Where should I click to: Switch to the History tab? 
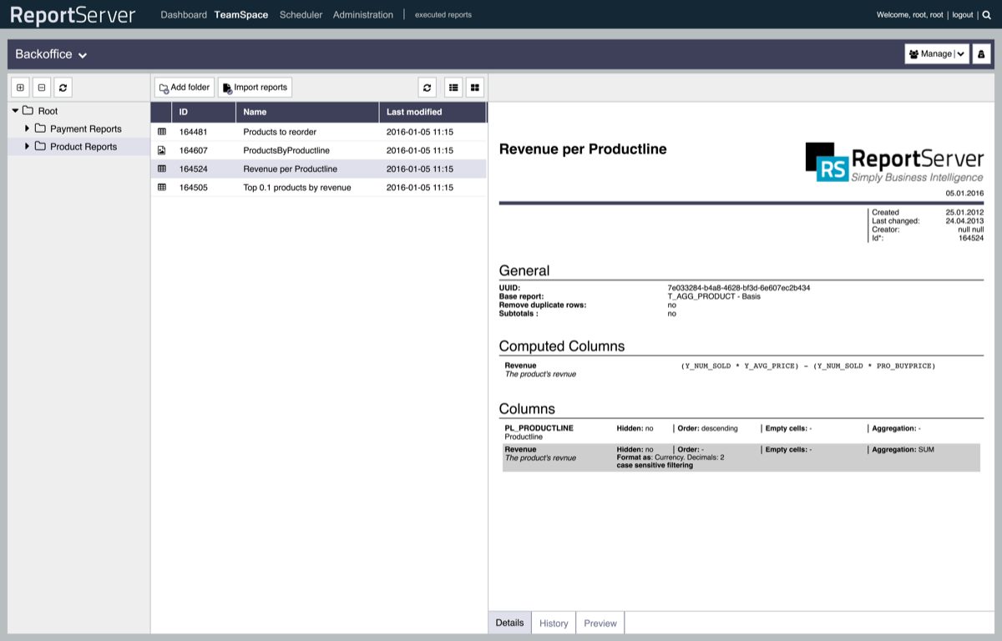[x=554, y=623]
